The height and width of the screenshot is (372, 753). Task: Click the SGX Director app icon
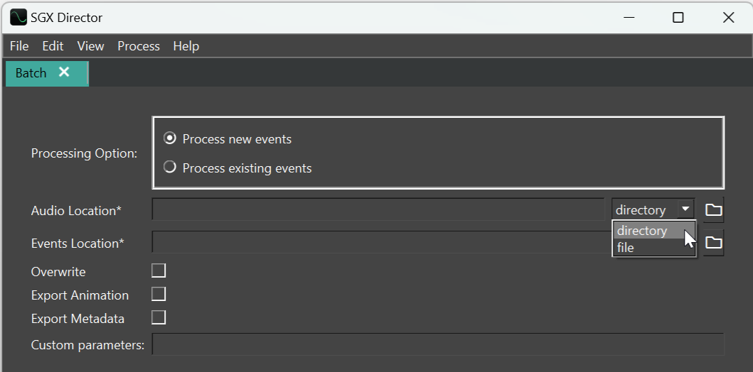tap(18, 17)
